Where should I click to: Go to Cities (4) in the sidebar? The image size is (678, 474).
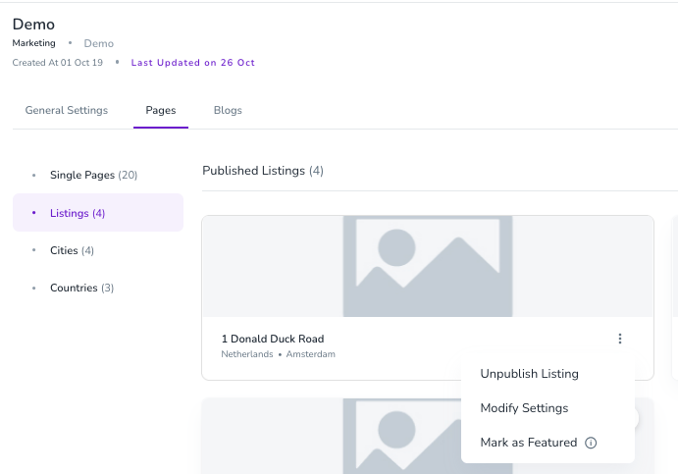coord(72,250)
